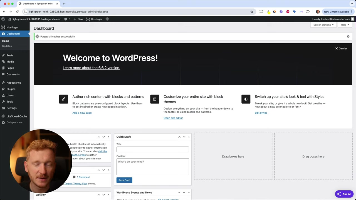The height and width of the screenshot is (200, 356).
Task: Open LiteSpeed Cache in the sidebar
Action: tap(15, 116)
